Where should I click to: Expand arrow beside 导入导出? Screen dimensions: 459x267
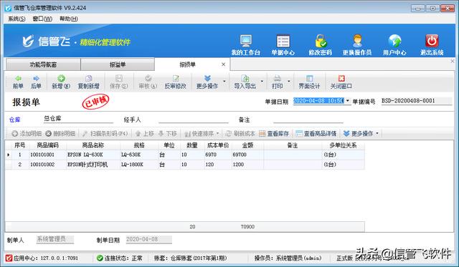click(262, 81)
